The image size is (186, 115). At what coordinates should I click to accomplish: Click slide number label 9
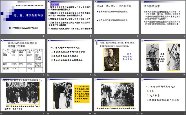(x=43, y=114)
